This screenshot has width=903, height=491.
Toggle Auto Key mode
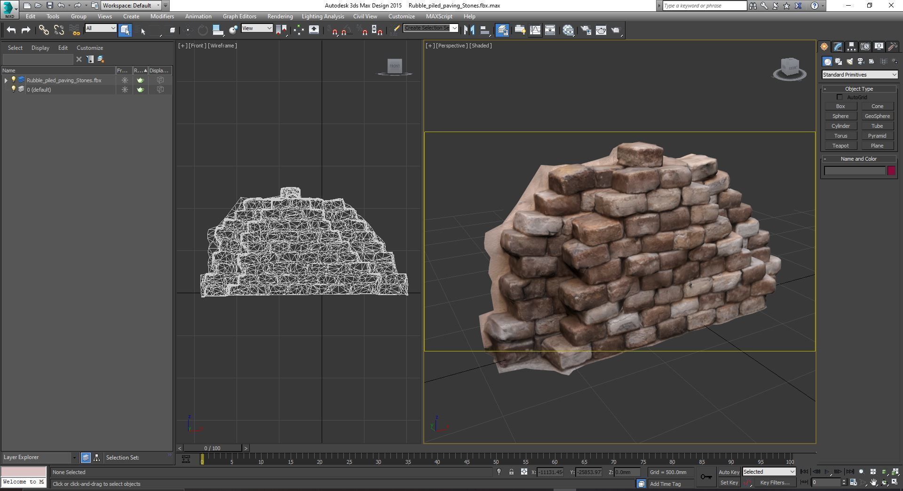pos(729,472)
